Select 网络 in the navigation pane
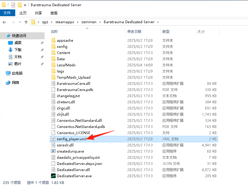Viewport: 248px width, 186px height. pyautogui.click(x=16, y=83)
